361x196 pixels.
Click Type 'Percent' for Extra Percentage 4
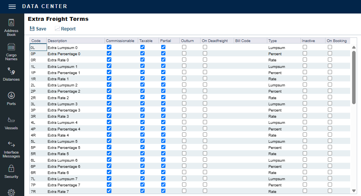[x=283, y=129]
